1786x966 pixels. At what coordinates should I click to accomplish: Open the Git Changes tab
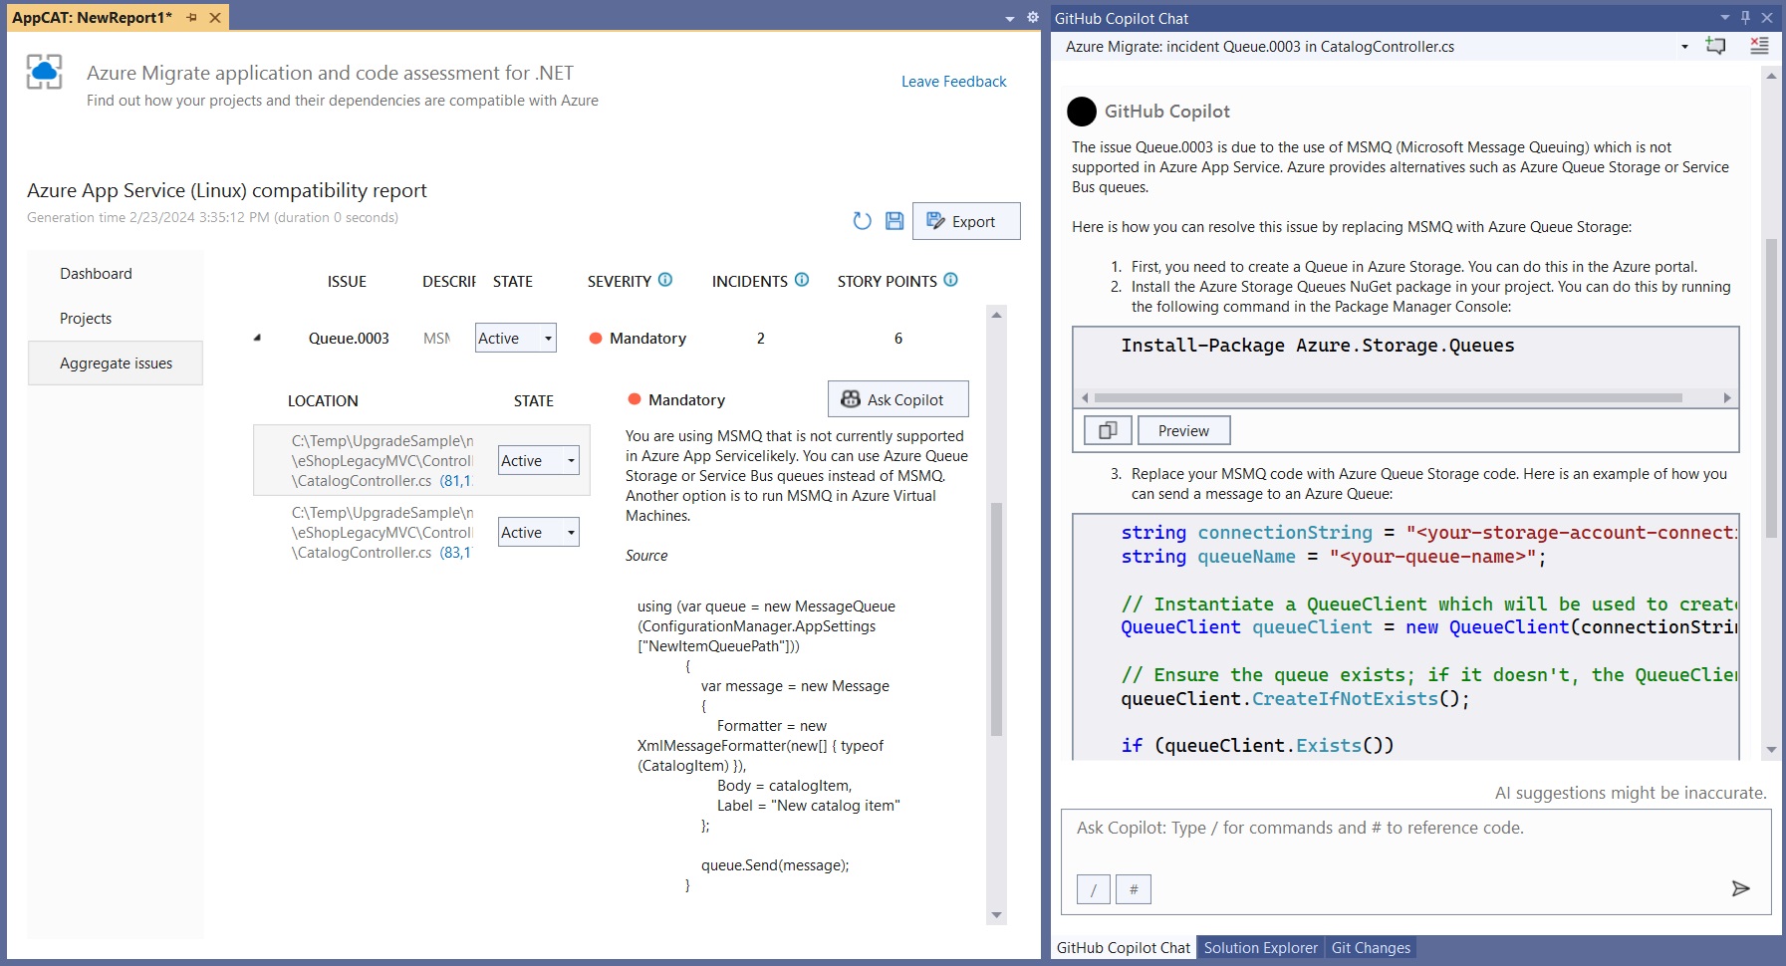1372,947
